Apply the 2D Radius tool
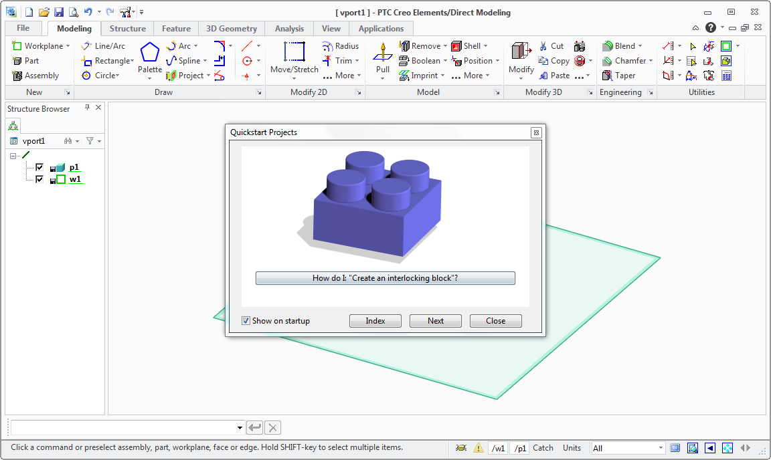 [x=340, y=45]
